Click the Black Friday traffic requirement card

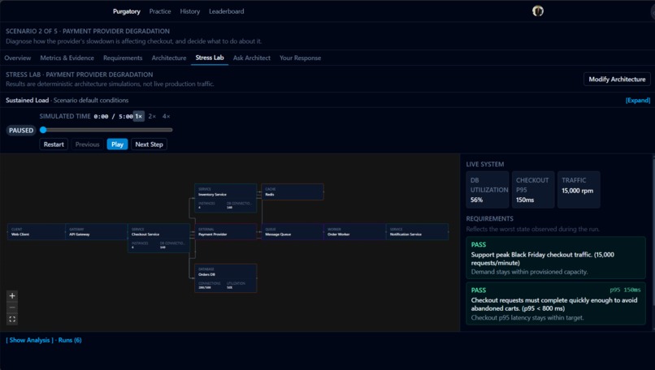556,258
